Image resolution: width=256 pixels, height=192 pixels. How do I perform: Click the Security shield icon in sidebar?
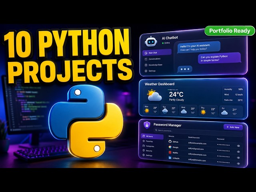point(144,150)
